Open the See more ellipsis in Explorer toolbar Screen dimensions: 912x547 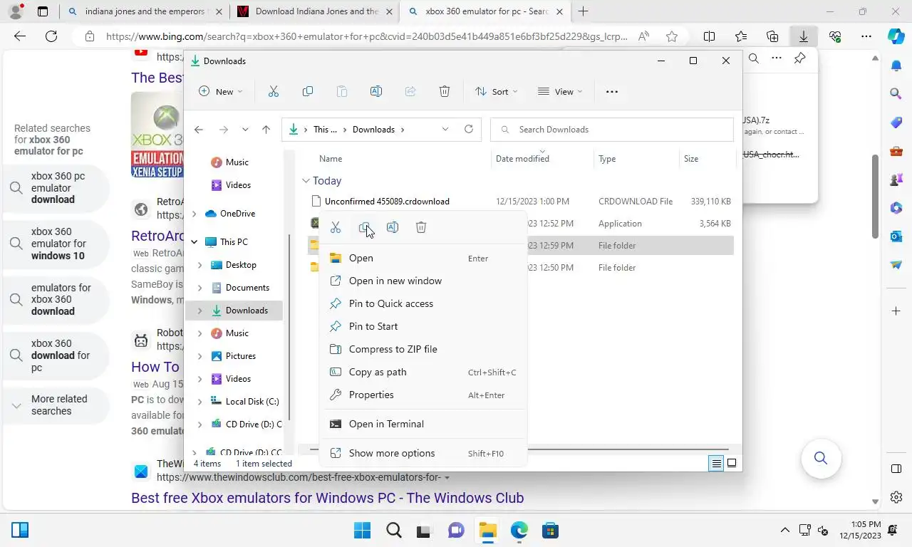click(611, 91)
